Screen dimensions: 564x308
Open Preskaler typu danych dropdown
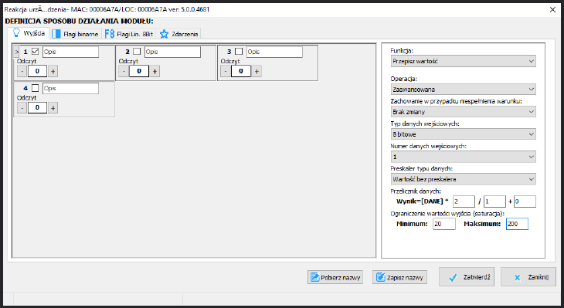tap(464, 179)
